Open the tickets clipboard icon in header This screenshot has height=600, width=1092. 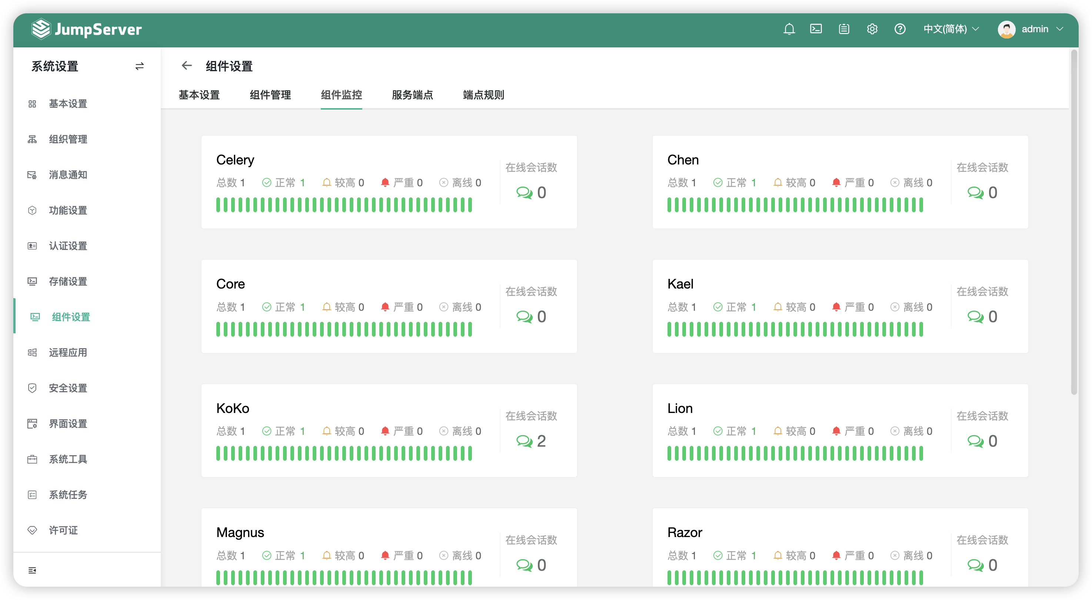[x=844, y=29]
